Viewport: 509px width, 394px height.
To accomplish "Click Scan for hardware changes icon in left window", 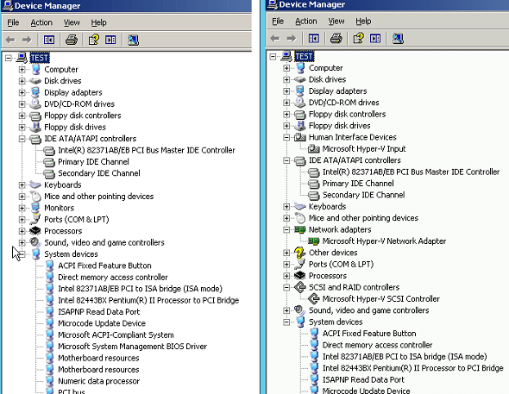I will (133, 40).
